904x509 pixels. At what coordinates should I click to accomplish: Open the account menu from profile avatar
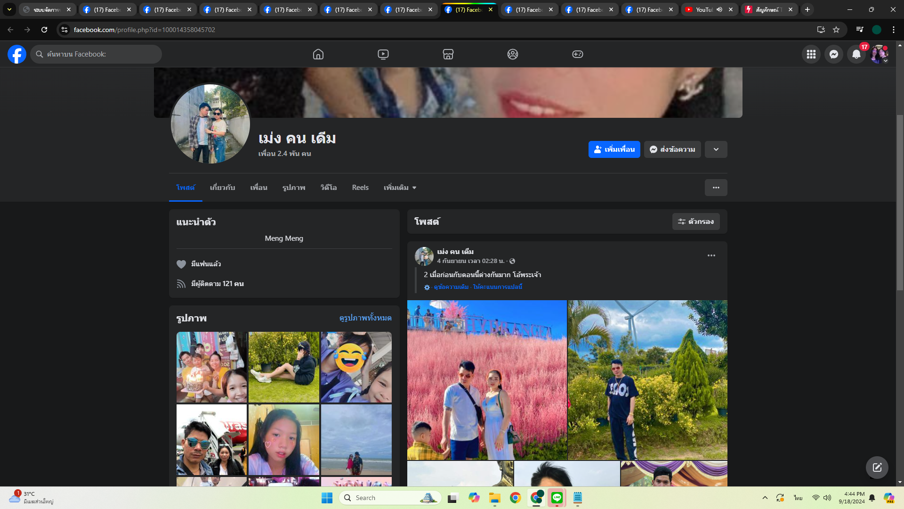879,54
